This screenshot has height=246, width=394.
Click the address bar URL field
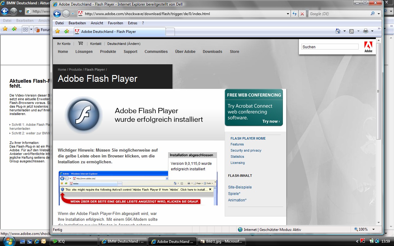[x=184, y=14]
